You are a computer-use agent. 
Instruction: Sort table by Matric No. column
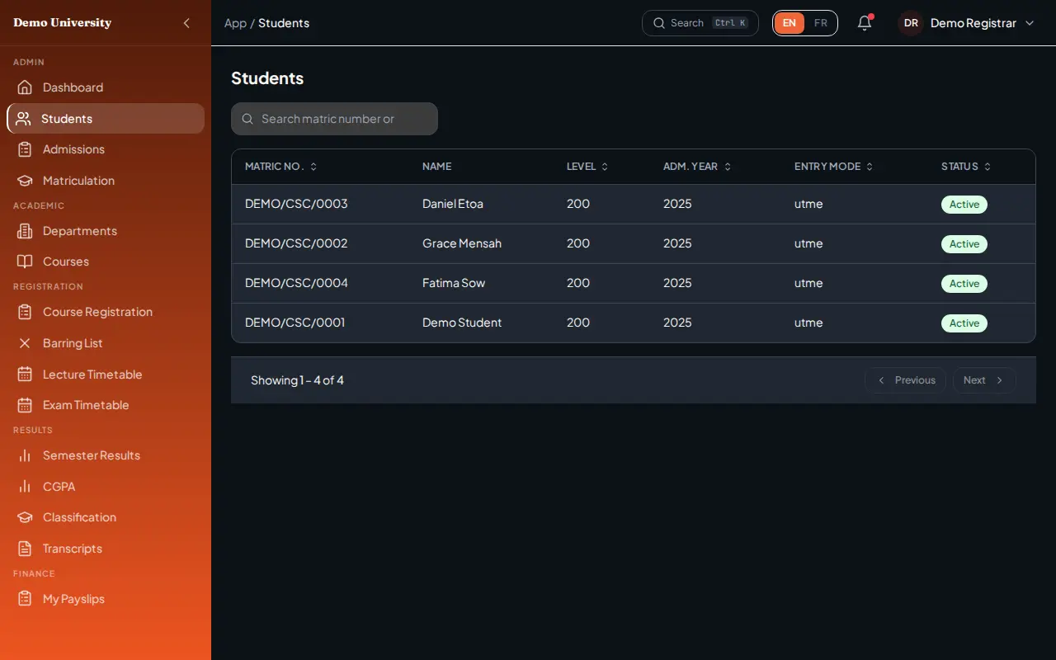pyautogui.click(x=281, y=167)
